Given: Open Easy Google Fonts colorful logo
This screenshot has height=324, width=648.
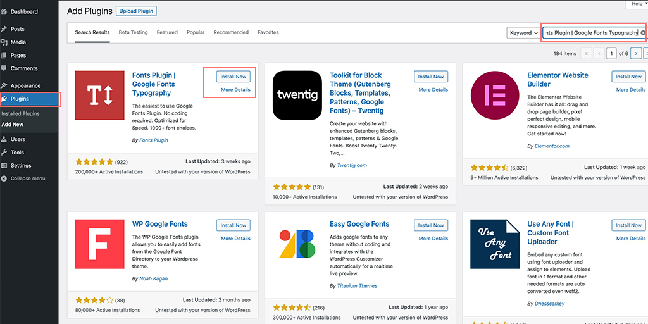Looking at the screenshot, I should tap(297, 244).
